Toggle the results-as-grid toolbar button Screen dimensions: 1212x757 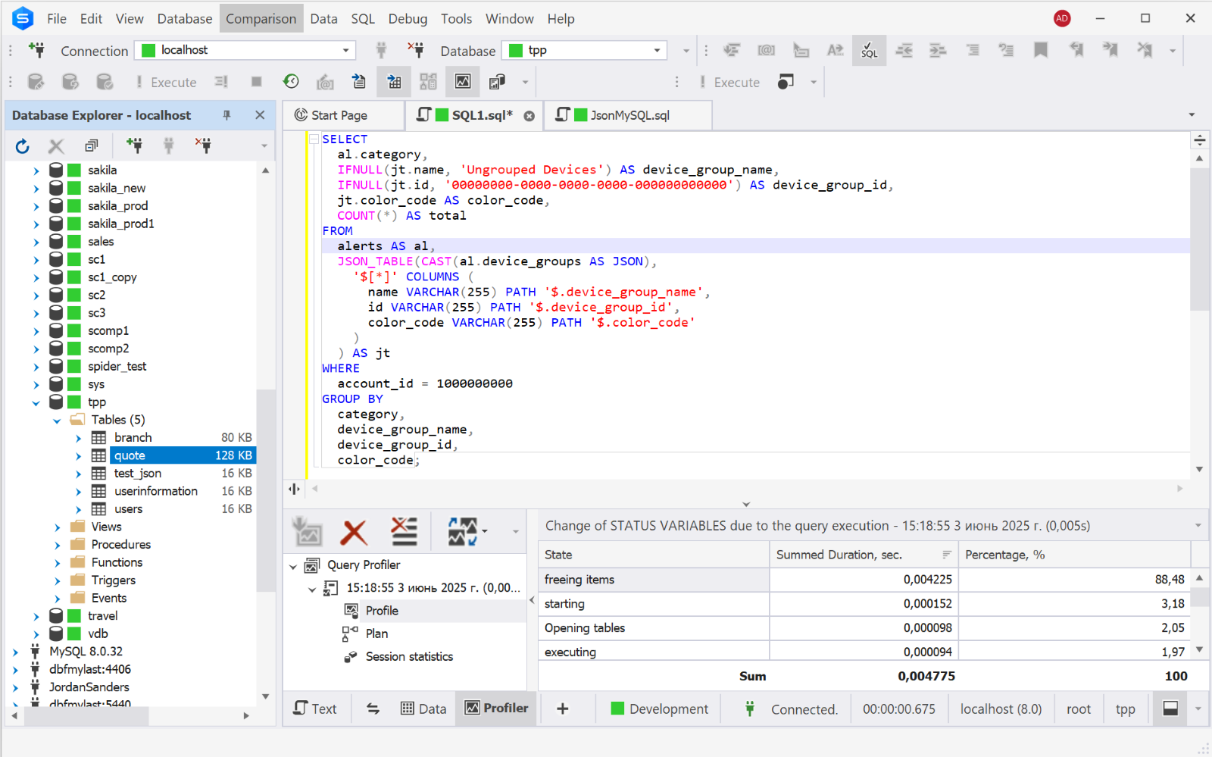[x=394, y=81]
